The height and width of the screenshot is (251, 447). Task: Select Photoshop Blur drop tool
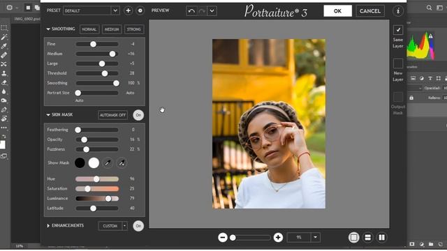[x=4, y=91]
